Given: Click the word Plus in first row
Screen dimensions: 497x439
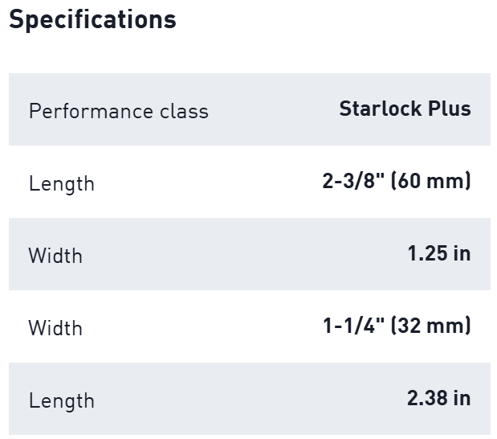Looking at the screenshot, I should (x=450, y=109).
